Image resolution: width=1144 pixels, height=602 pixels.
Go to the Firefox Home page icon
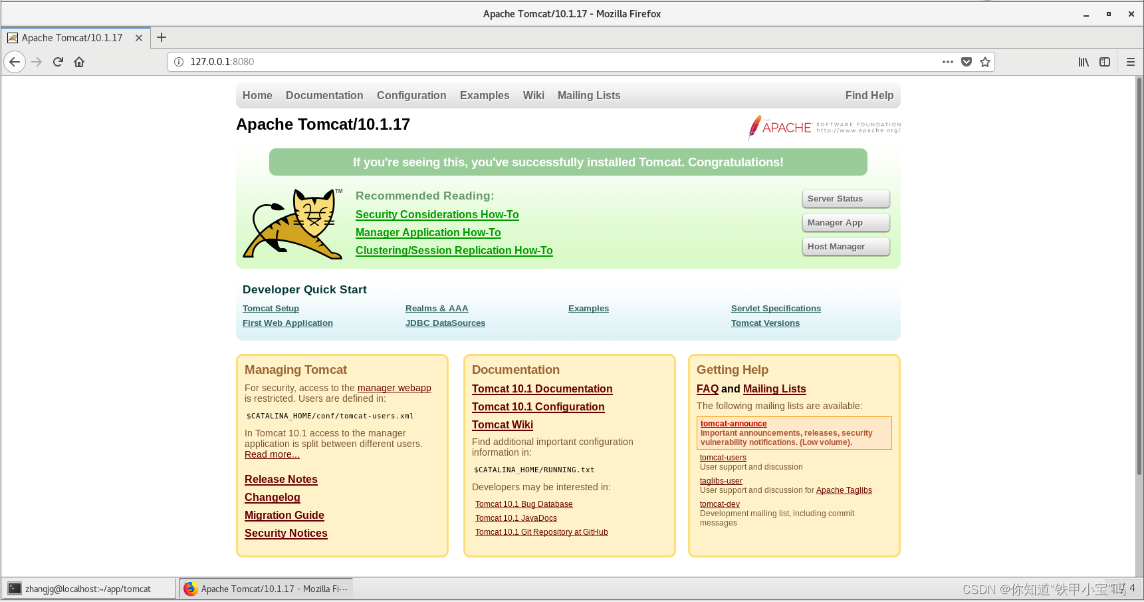pos(79,62)
